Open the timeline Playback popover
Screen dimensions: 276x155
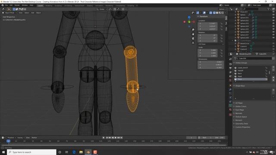11,138
